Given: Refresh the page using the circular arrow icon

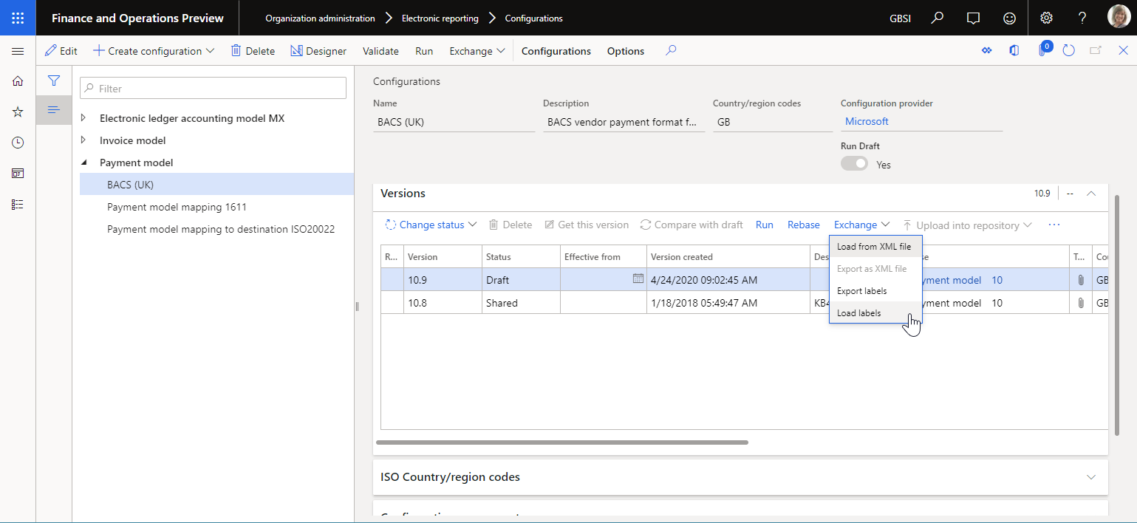Looking at the screenshot, I should pos(1069,50).
